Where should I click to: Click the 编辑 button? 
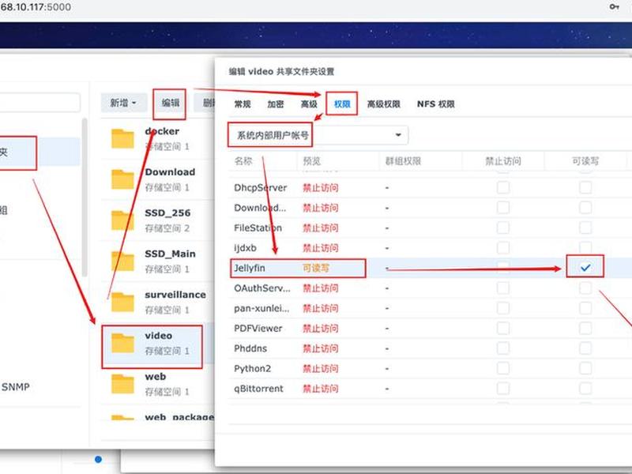coord(170,103)
